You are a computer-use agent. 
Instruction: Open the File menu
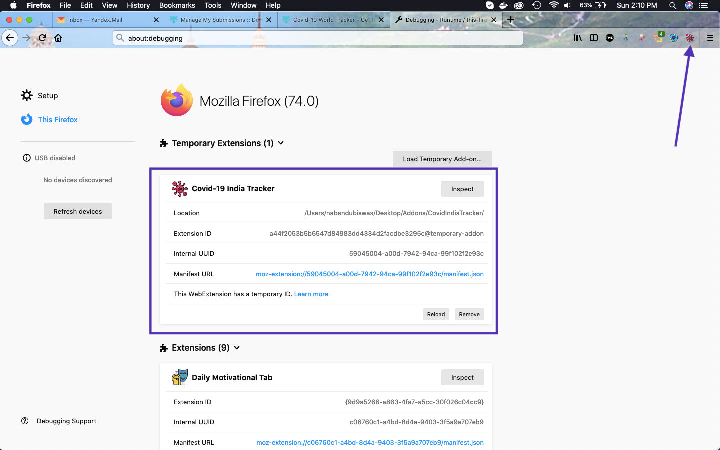point(65,5)
